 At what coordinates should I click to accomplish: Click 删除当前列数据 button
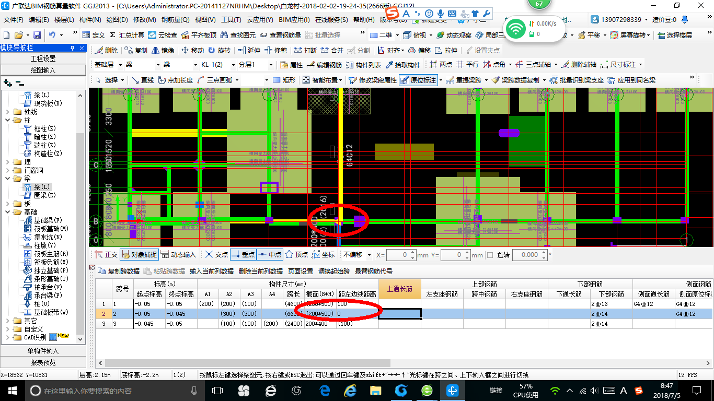[x=260, y=272]
